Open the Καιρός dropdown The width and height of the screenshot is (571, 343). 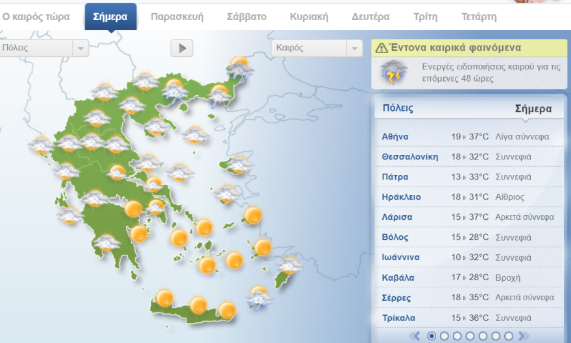316,48
